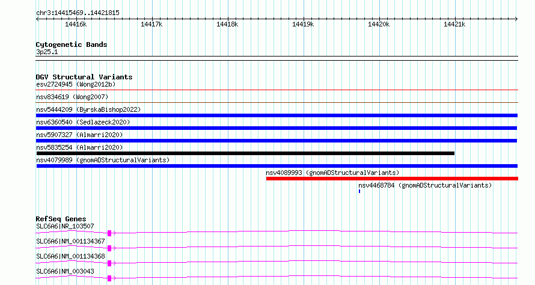Screen dimensions: 535x285
Task: Click the thin line under nsv834619
Action: point(277,102)
